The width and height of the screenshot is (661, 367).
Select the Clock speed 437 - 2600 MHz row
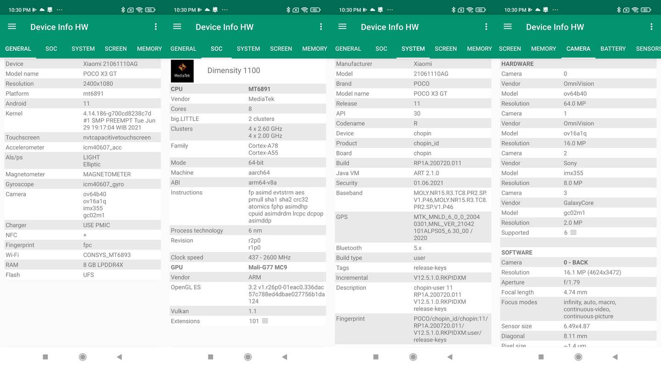[x=248, y=257]
